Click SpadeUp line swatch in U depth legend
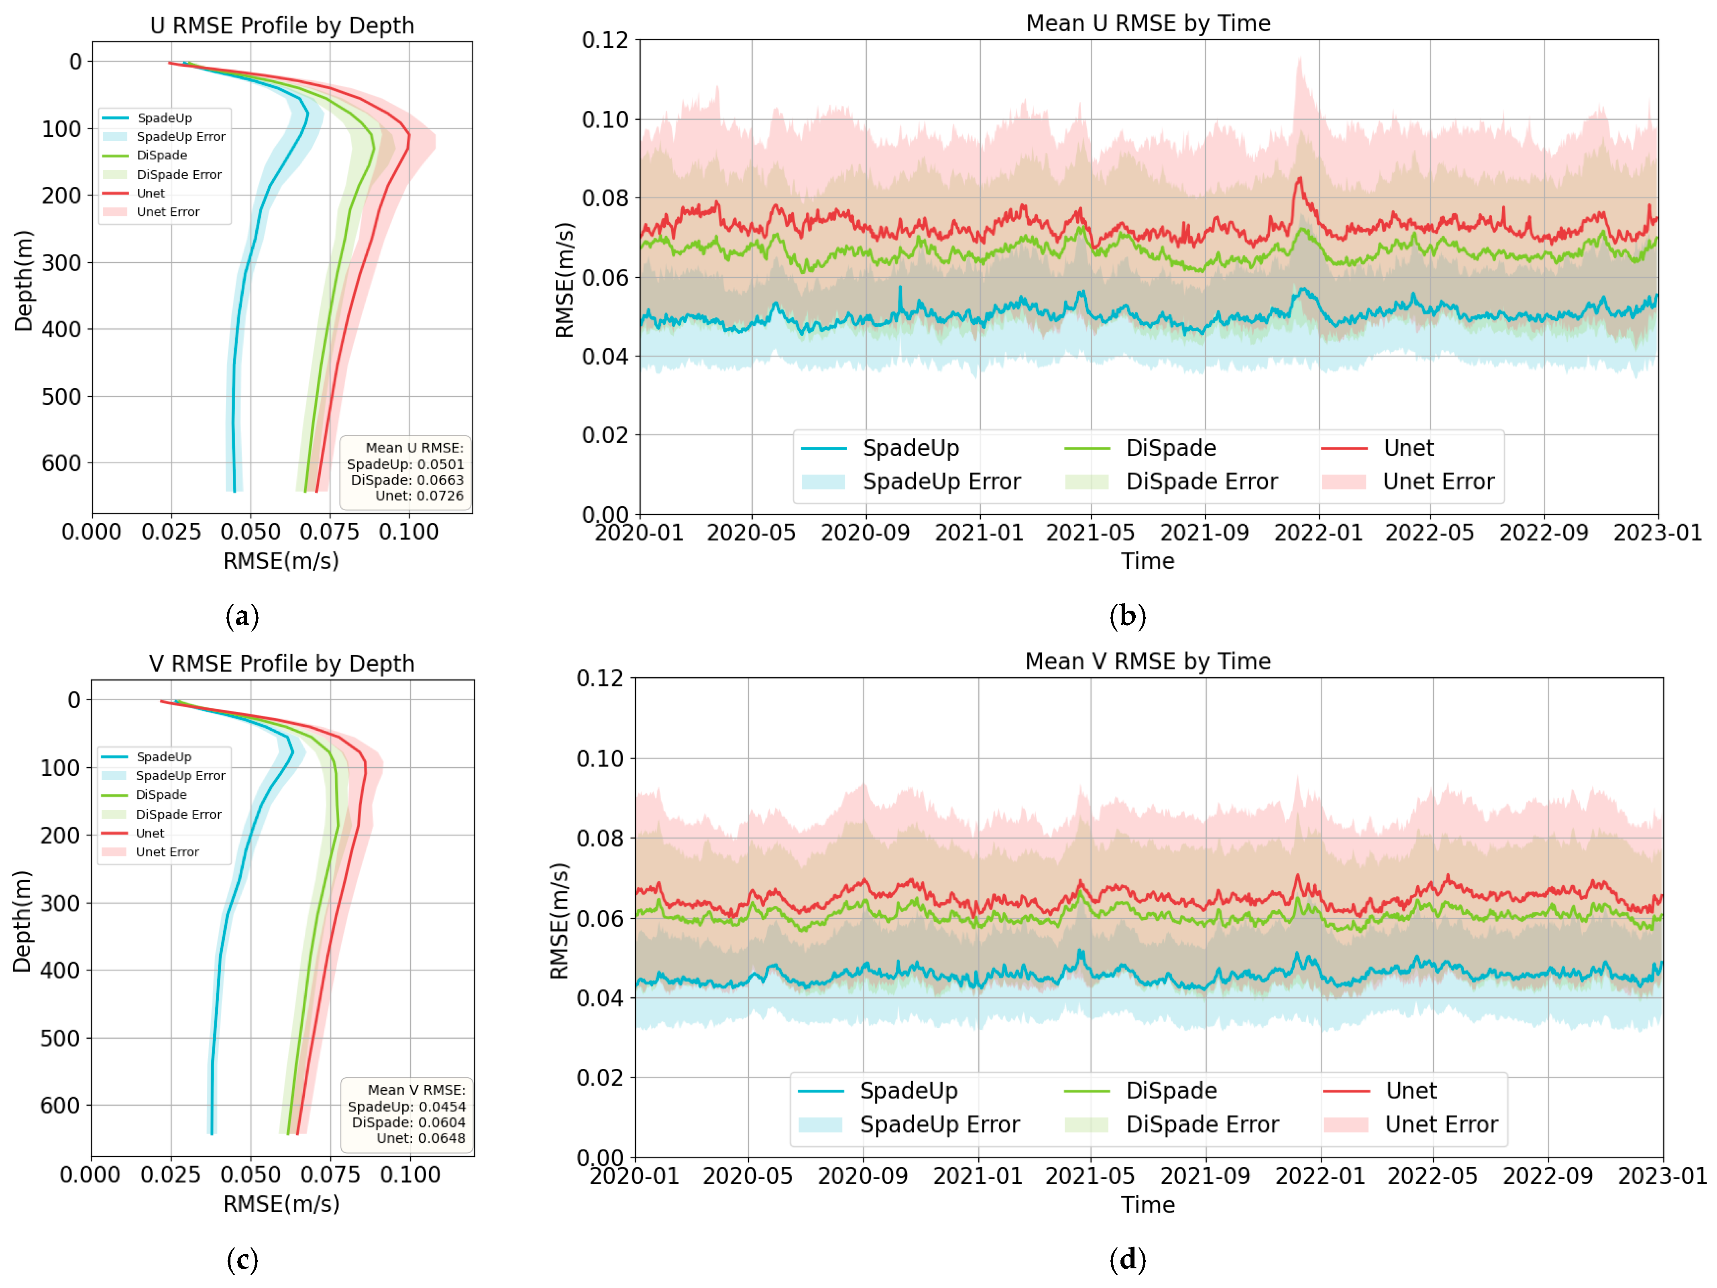 tap(115, 118)
